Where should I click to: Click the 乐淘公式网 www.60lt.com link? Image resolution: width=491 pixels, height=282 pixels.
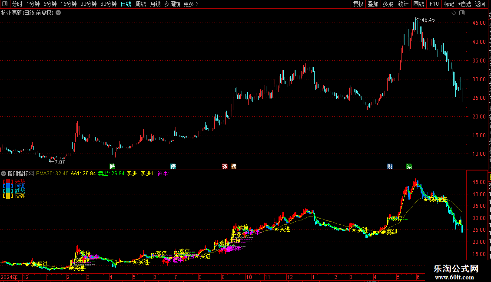[x=456, y=272]
